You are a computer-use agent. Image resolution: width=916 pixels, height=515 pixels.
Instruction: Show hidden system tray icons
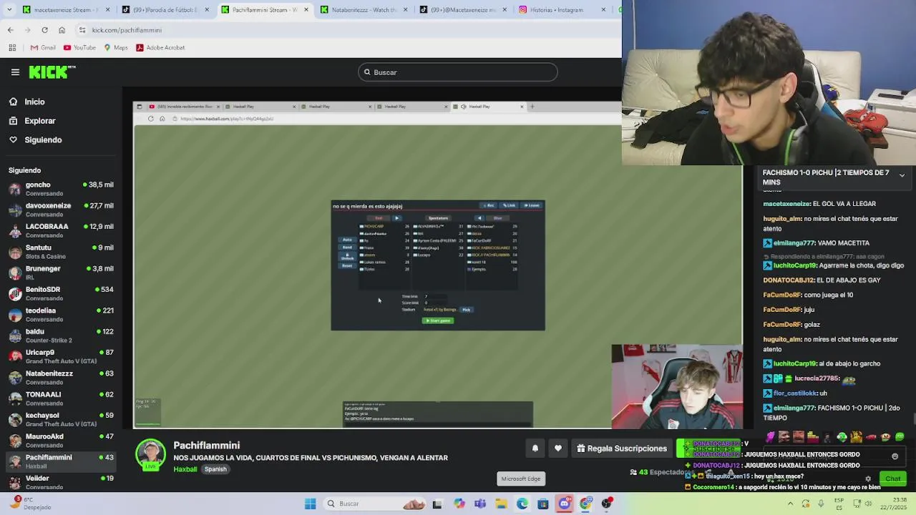pyautogui.click(x=790, y=504)
